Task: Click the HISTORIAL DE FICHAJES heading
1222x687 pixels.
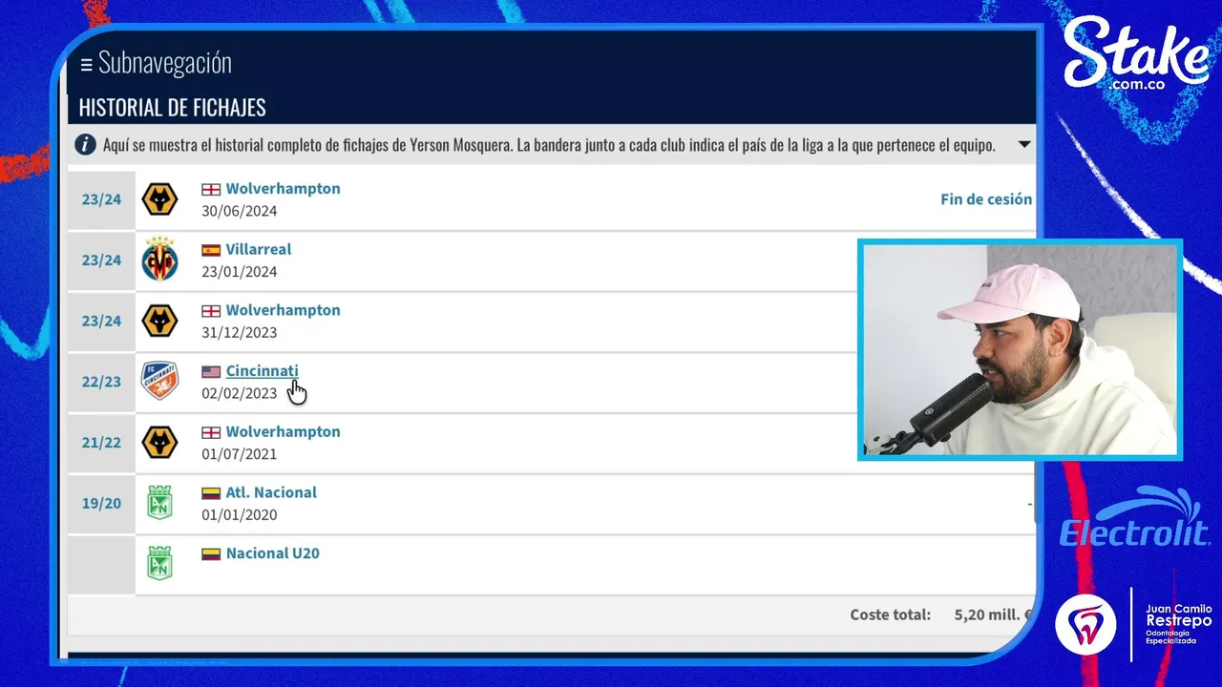Action: [173, 108]
